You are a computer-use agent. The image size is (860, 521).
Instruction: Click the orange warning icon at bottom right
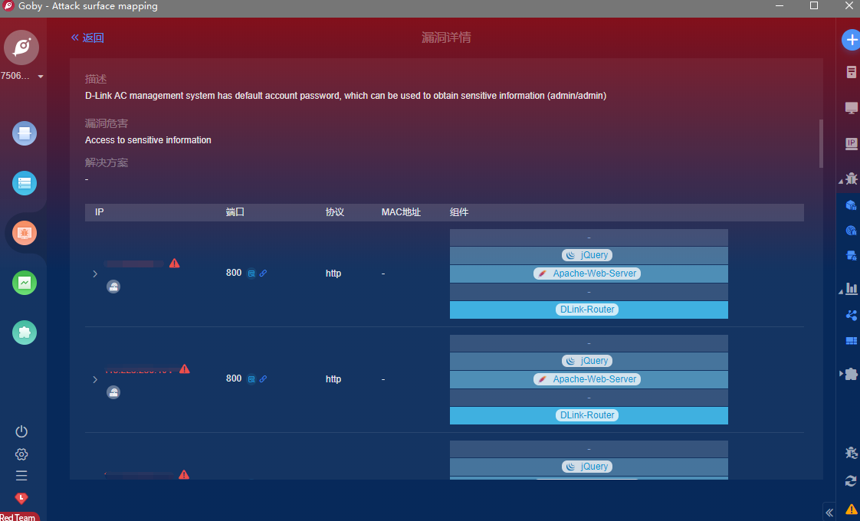coord(851,509)
